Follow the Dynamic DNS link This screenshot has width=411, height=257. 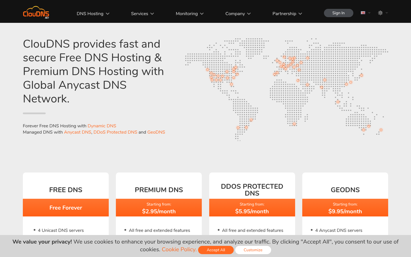pyautogui.click(x=102, y=126)
